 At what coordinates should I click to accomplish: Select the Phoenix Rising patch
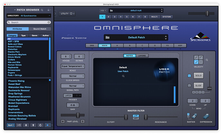tap(16, 81)
